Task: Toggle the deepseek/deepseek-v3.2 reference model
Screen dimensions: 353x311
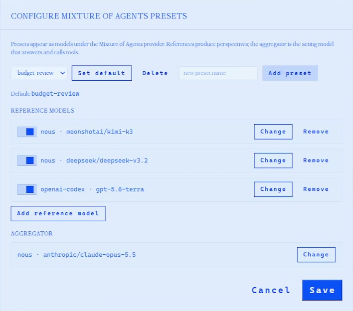Action: (27, 160)
